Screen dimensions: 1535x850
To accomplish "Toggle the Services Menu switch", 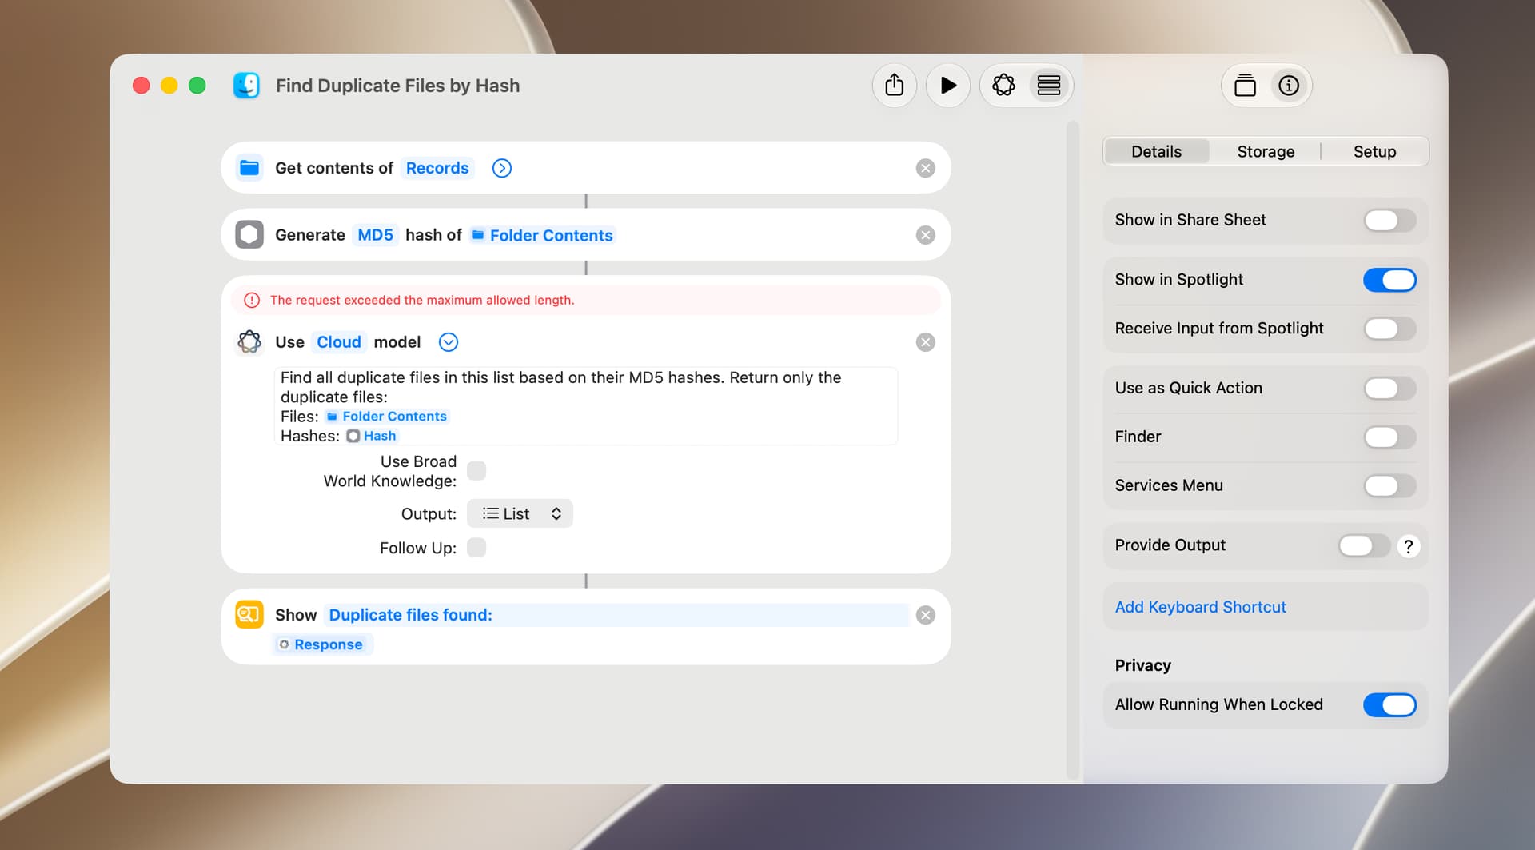I will coord(1389,485).
